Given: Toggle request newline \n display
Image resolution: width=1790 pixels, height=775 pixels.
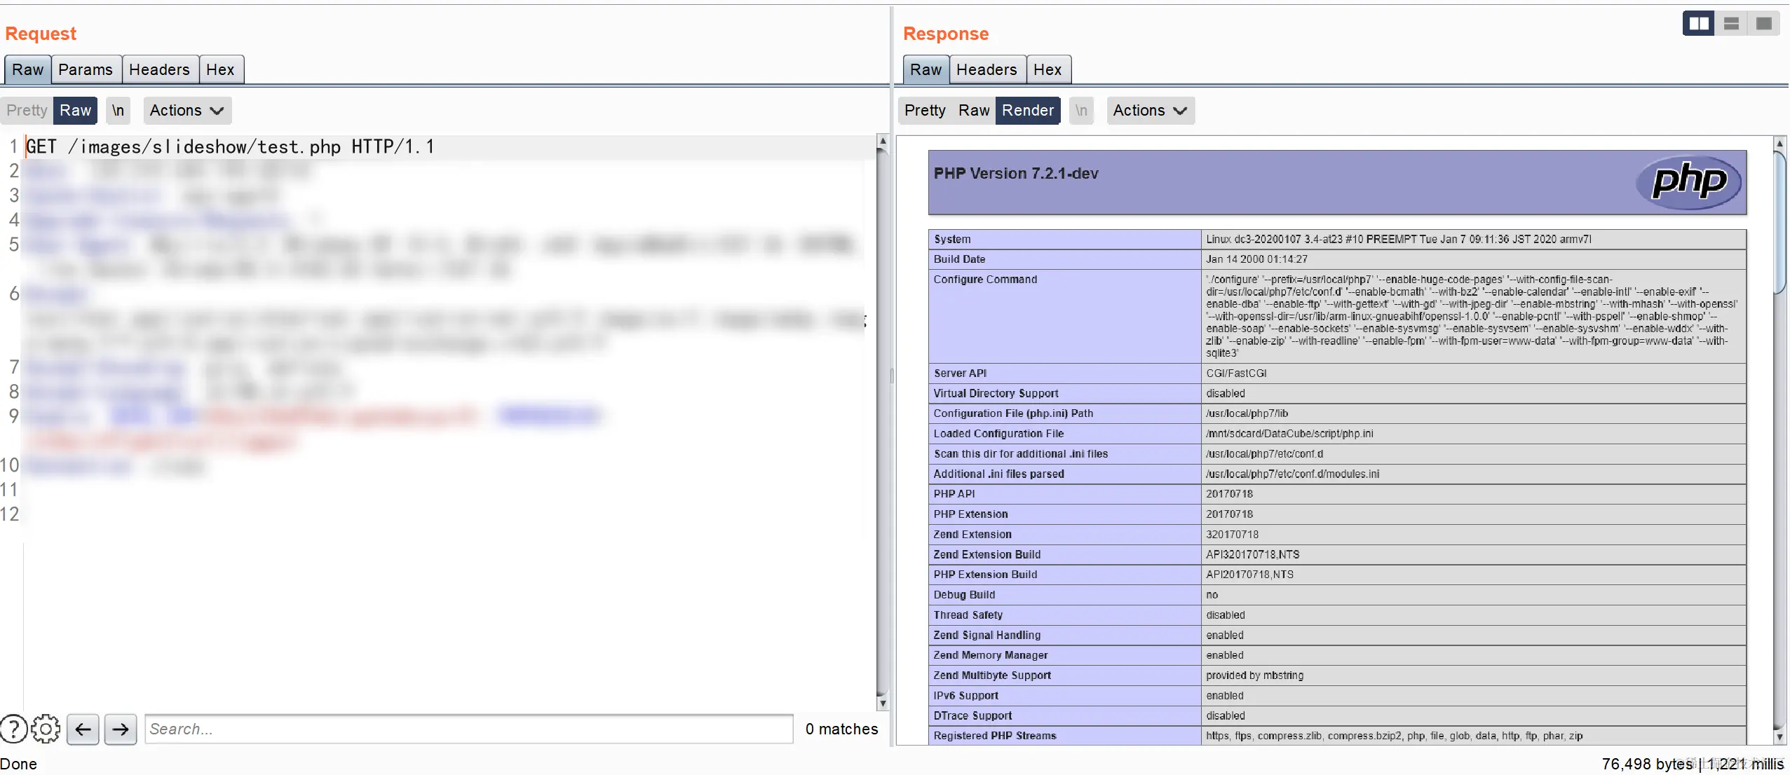Looking at the screenshot, I should click(118, 111).
